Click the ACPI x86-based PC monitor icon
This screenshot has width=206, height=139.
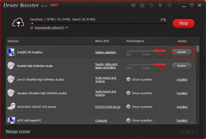coord(11,120)
